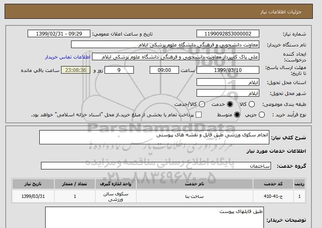This screenshot has height=228, width=322.
Task: Click the public announcement date field 1399/02/31
Action: coord(59,34)
